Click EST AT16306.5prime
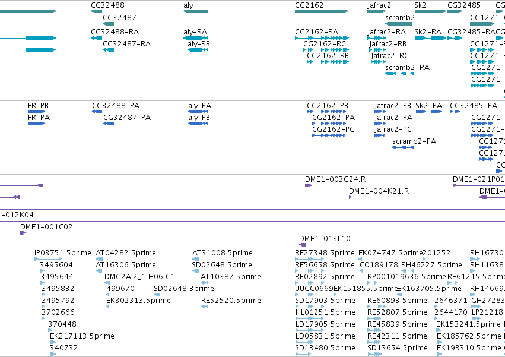505x357 pixels. 126,265
